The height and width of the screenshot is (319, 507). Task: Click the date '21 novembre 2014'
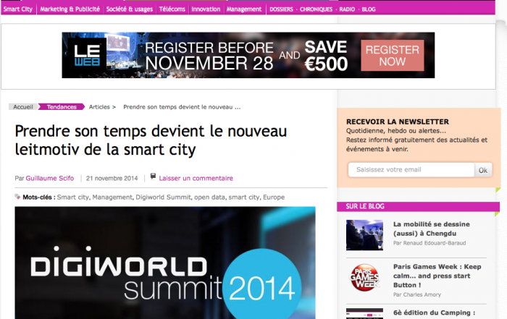pos(112,178)
